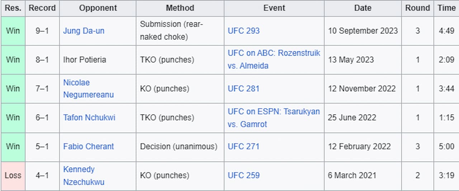Open the Kennedy Nzechukwu opponent link
Image resolution: width=459 pixels, height=191 pixels.
tap(84, 176)
